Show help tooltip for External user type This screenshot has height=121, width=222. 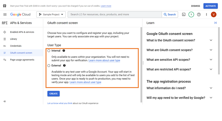pyautogui.click(x=64, y=65)
